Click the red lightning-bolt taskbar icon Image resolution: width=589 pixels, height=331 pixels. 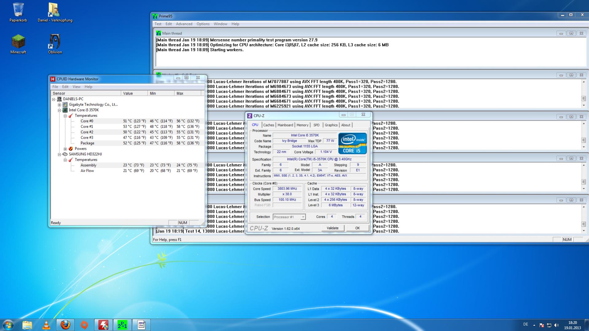click(103, 325)
